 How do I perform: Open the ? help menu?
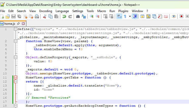tap(147, 11)
